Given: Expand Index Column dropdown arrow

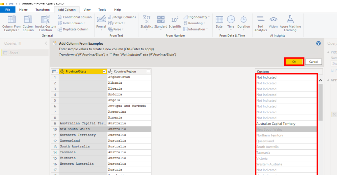Looking at the screenshot, I should [85, 23].
